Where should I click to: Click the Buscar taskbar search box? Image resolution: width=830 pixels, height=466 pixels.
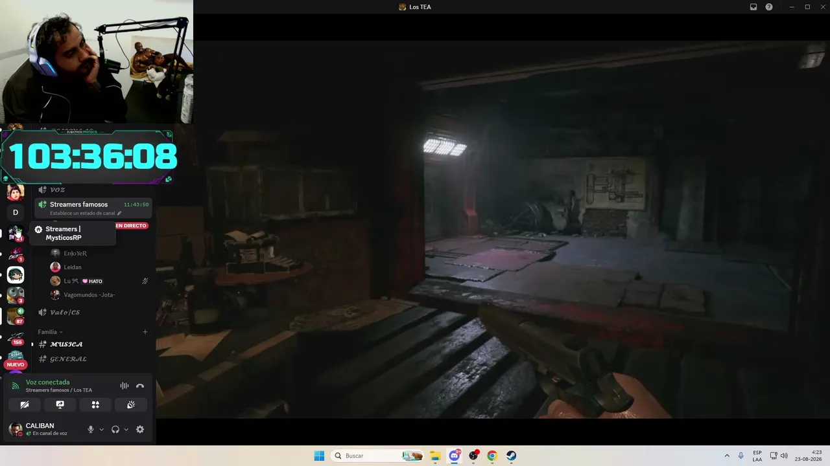[x=378, y=456]
